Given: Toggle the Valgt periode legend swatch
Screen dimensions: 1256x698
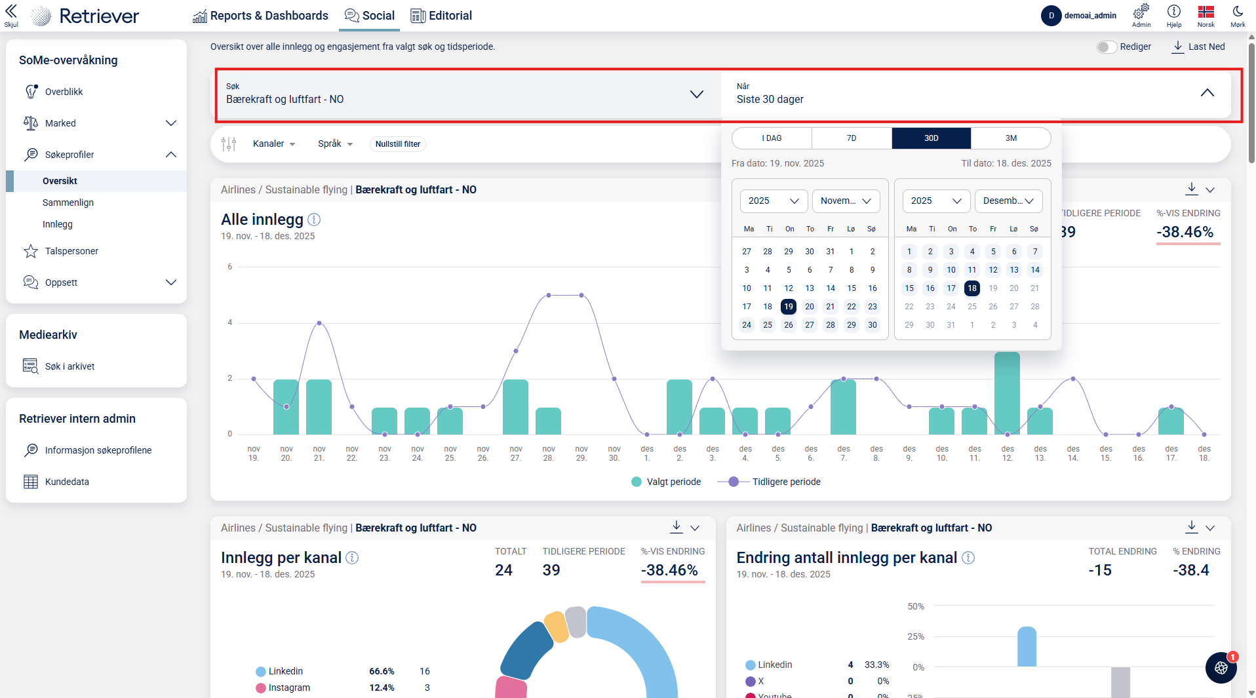Looking at the screenshot, I should click(636, 482).
